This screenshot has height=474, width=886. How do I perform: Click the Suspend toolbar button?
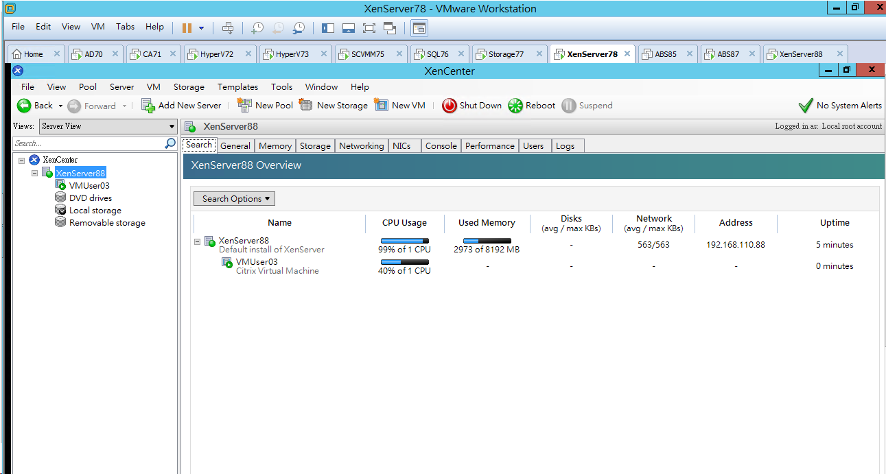[x=587, y=106]
